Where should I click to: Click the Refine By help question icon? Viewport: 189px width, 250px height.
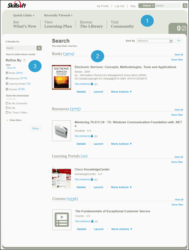click(x=24, y=60)
